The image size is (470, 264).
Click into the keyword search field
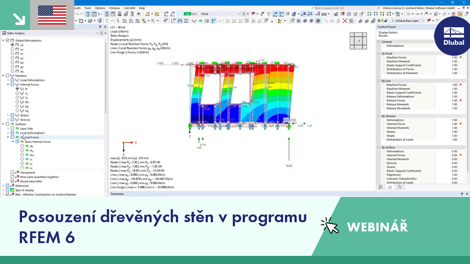coord(343,8)
